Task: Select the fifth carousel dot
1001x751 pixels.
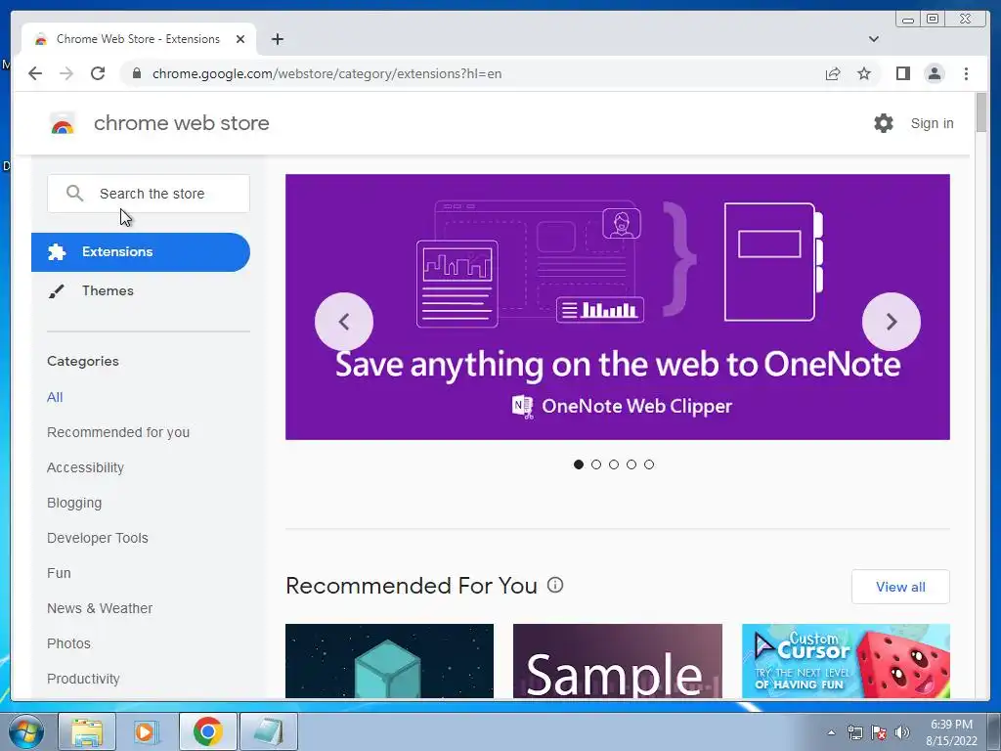Action: [x=649, y=464]
